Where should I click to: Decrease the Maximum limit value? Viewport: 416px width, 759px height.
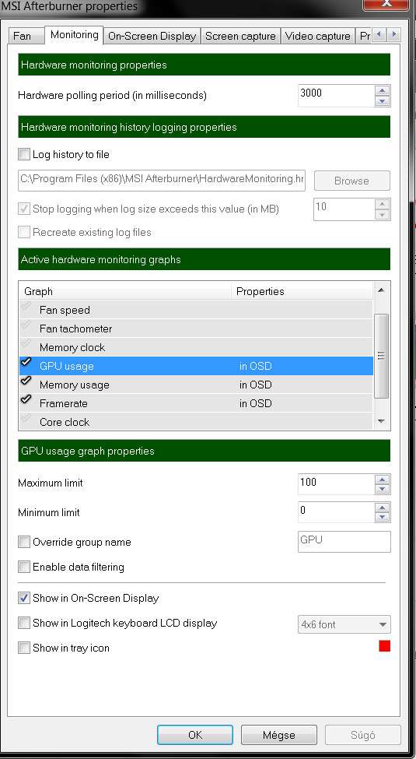[382, 489]
